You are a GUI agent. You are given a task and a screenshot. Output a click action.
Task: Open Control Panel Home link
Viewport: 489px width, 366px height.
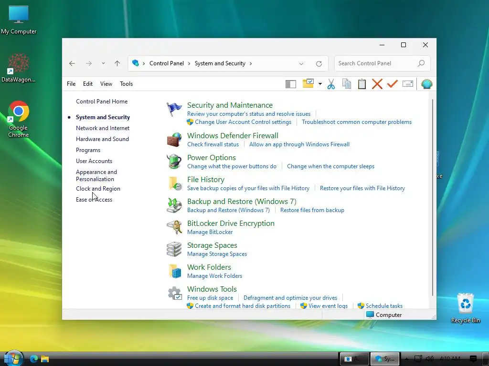(x=102, y=102)
